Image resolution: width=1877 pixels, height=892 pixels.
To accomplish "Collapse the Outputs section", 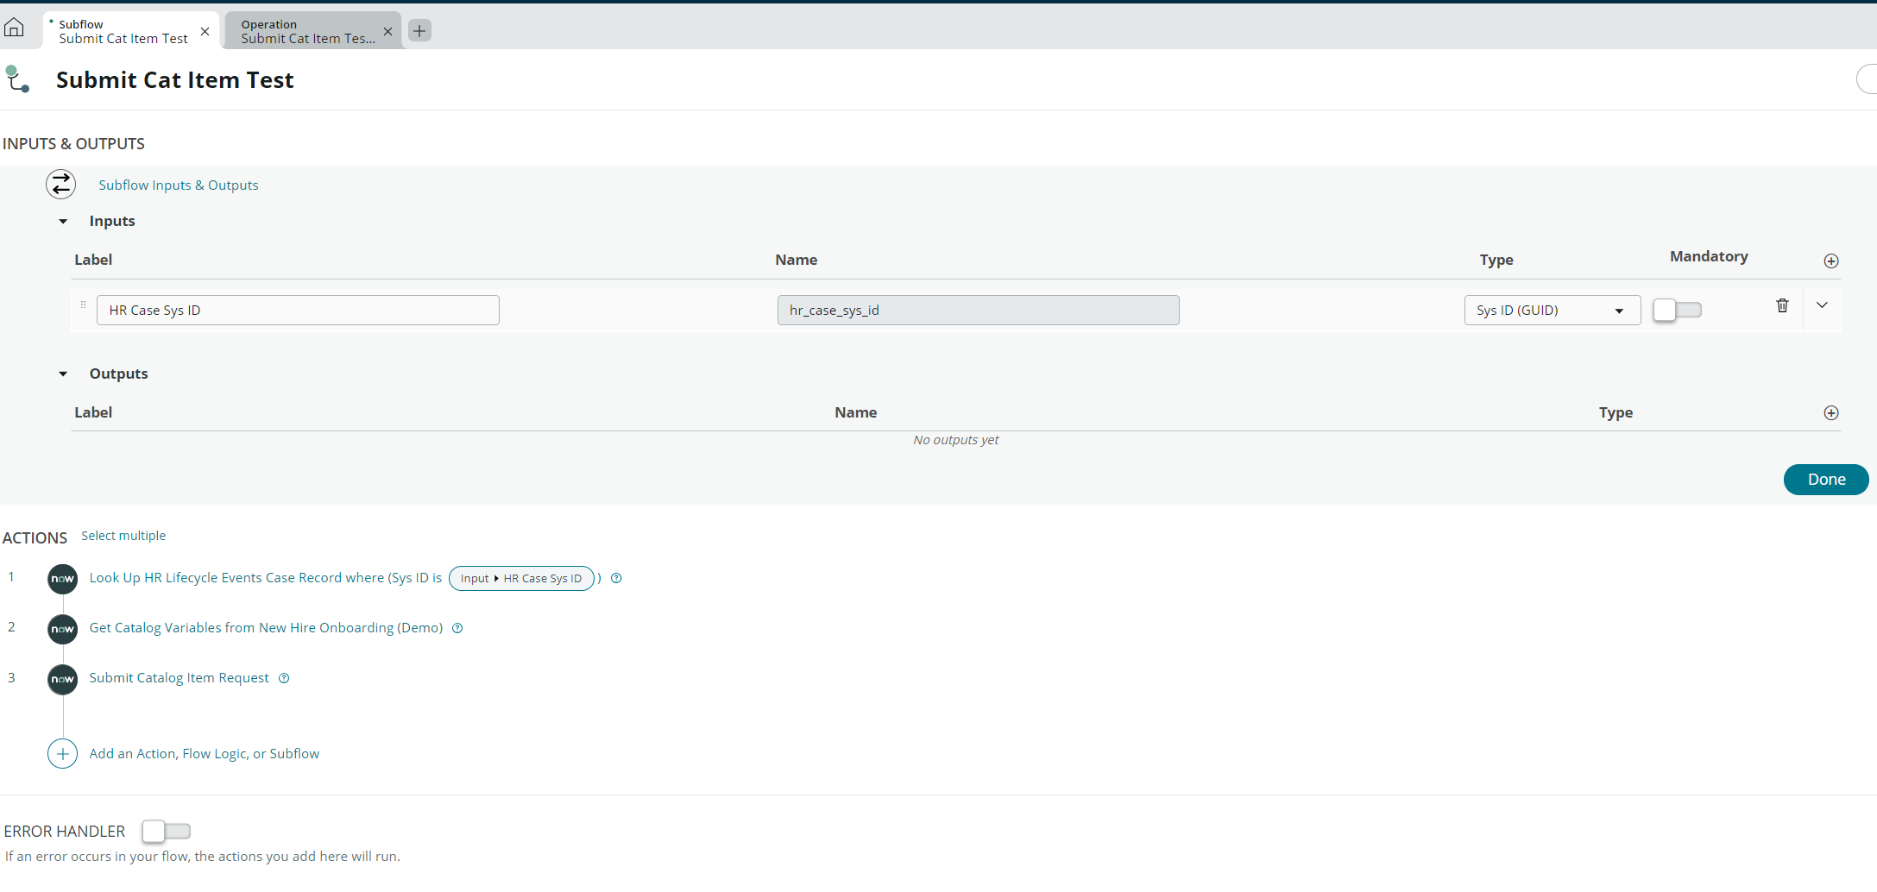I will point(63,374).
